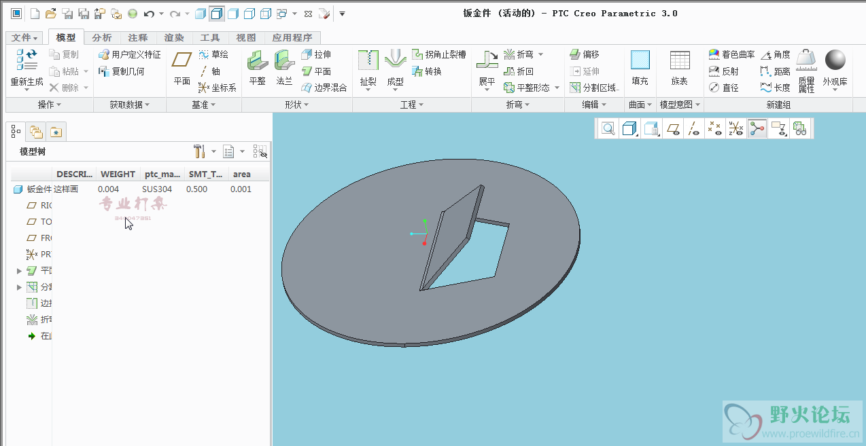Click the Rip (扯裂) tool icon

[x=368, y=60]
